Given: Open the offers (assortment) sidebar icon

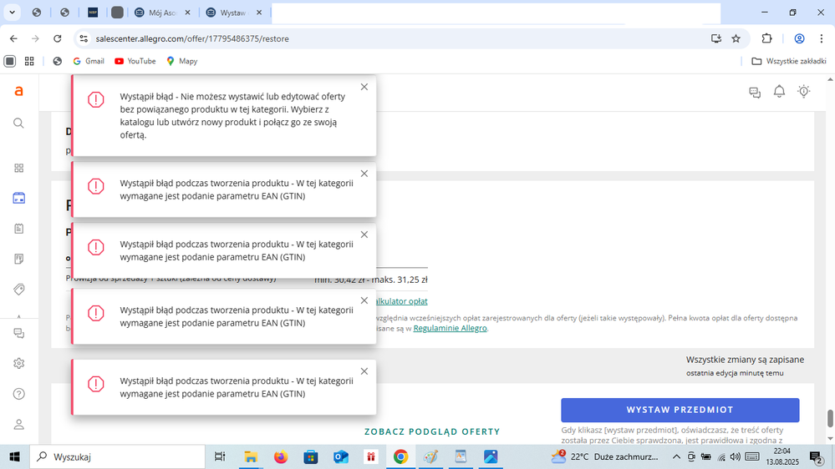Looking at the screenshot, I should pyautogui.click(x=18, y=199).
